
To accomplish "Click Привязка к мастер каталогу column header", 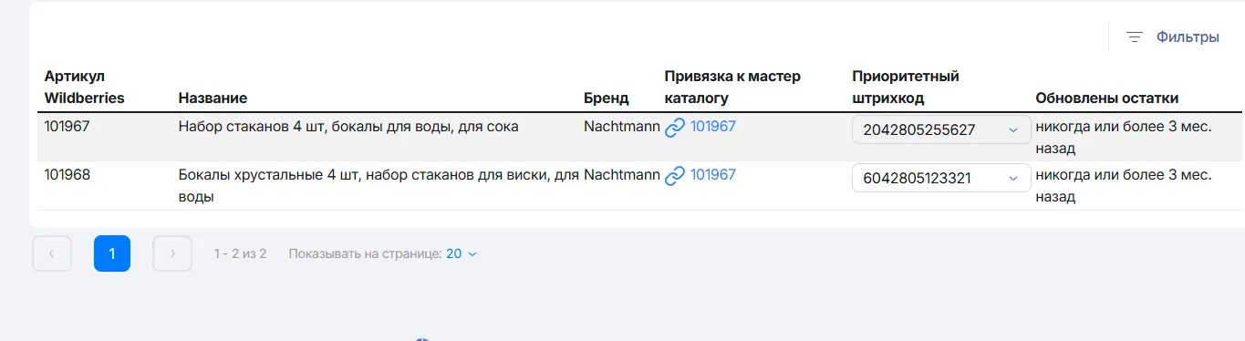I will (732, 87).
